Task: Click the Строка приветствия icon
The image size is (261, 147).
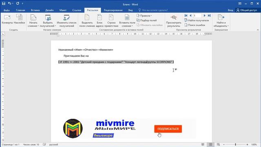Action: [x=111, y=21]
